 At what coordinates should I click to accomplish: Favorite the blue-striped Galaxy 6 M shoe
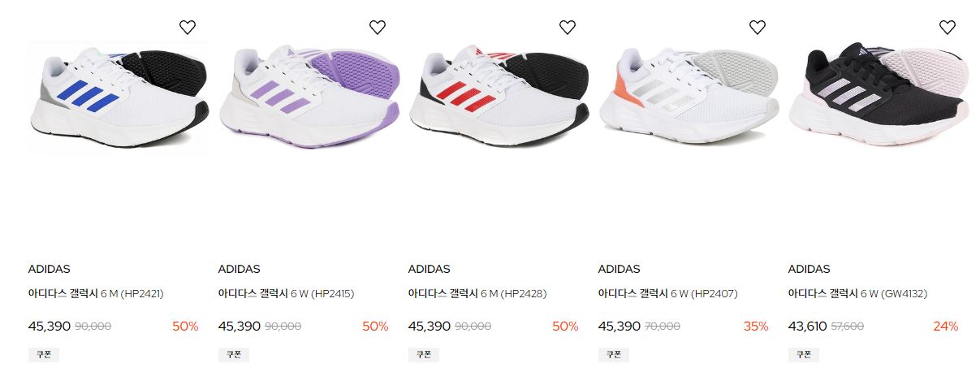point(188,27)
